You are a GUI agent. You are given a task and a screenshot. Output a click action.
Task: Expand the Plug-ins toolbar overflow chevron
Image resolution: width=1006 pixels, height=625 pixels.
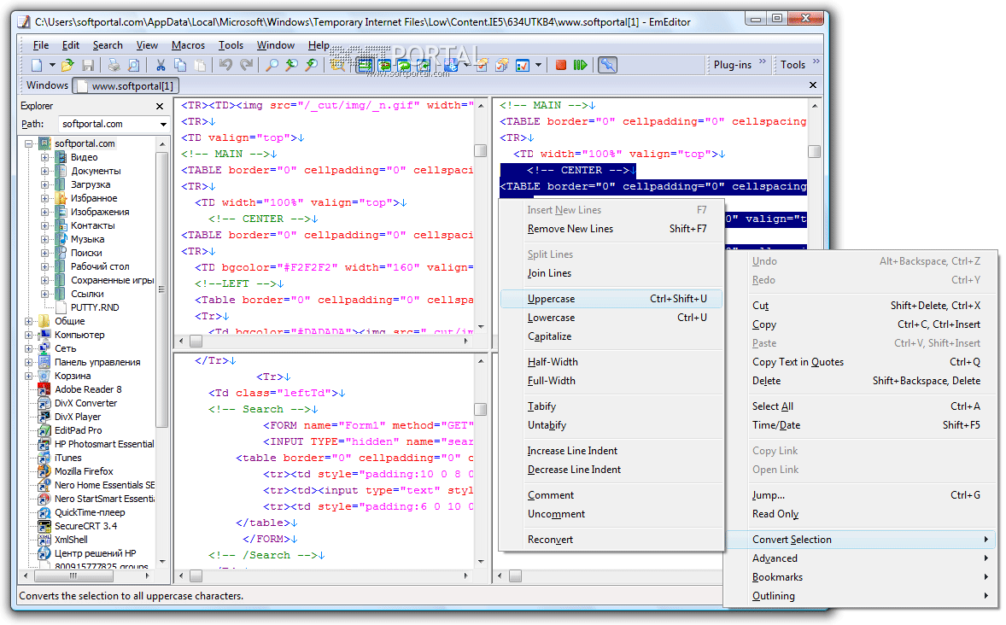click(x=763, y=61)
